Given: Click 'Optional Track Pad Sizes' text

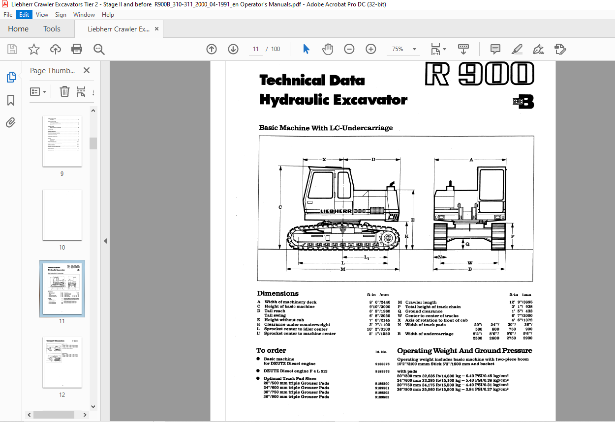Looking at the screenshot, I should click(289, 379).
